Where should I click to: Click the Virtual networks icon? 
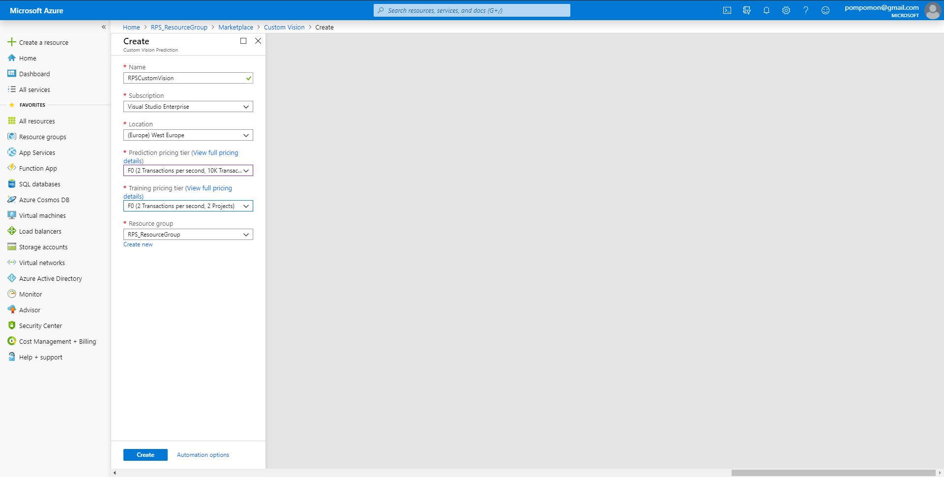(x=12, y=263)
